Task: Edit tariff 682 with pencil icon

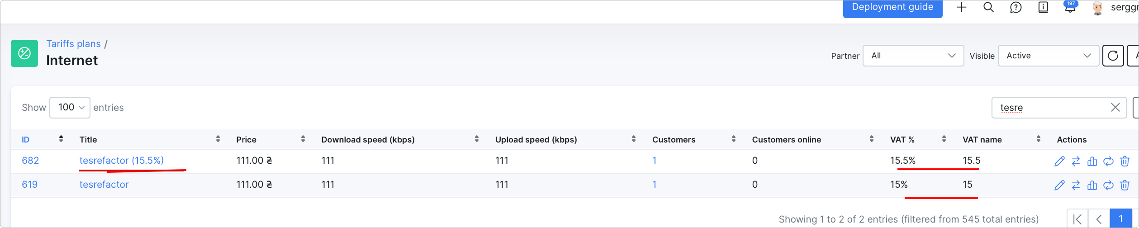Action: pyautogui.click(x=1059, y=161)
